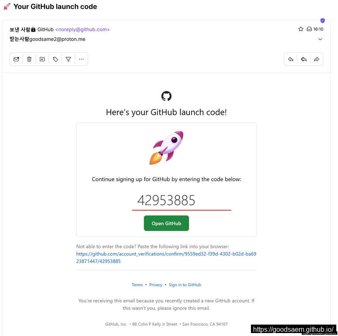Select the launch code 42953885

tap(166, 200)
